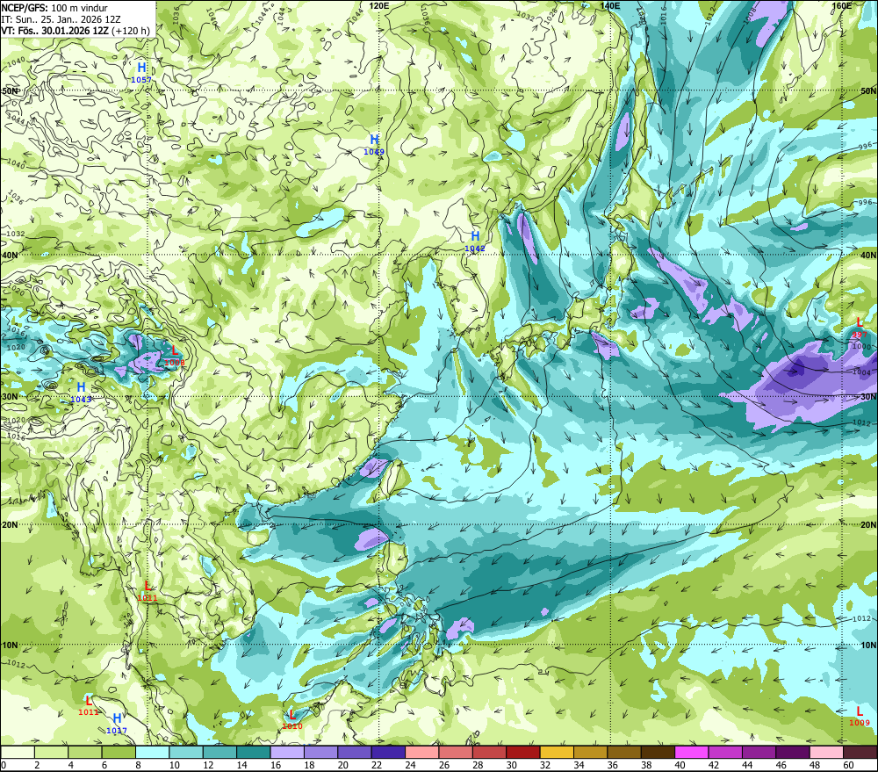
Task: Click the legend value 44
Action: pos(747,765)
